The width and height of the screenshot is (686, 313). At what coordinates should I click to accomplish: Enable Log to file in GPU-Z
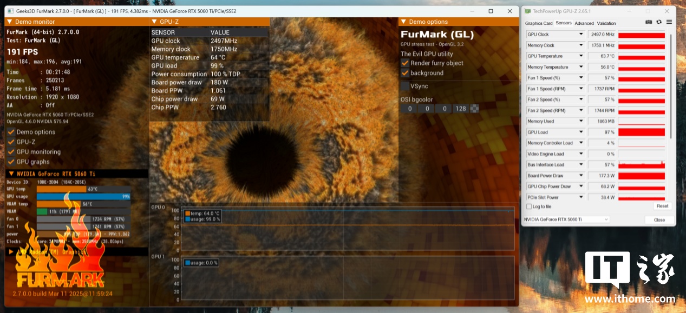click(529, 207)
